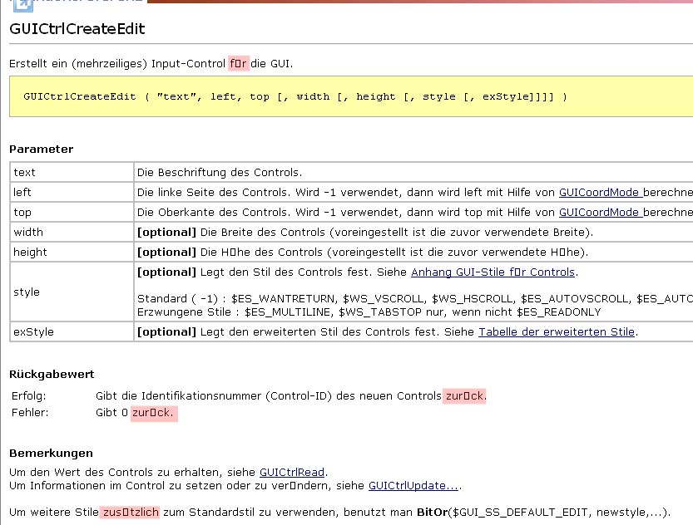Click the highlighted word in the Erfolg row

pos(464,396)
